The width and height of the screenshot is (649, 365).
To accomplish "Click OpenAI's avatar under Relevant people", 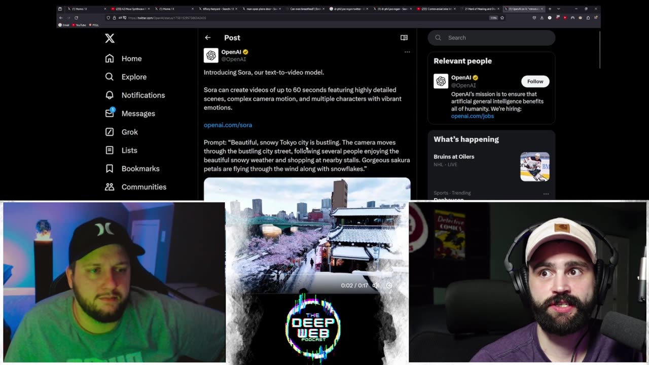I will click(441, 81).
